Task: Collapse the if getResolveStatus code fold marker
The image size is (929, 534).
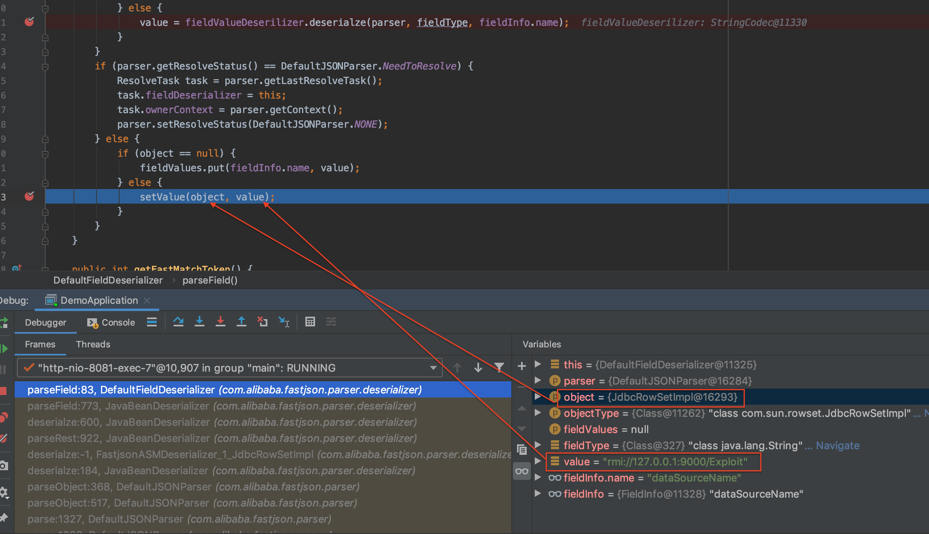Action: point(45,66)
